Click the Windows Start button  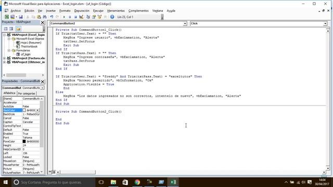(6, 182)
